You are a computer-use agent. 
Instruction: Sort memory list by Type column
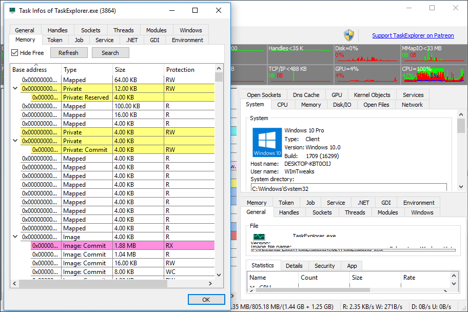pos(87,70)
